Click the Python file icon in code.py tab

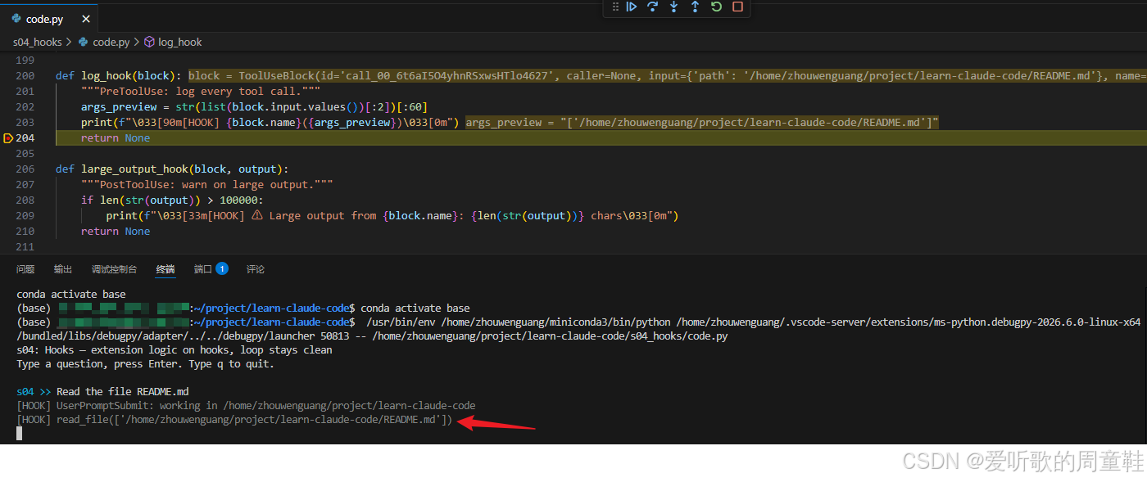16,19
